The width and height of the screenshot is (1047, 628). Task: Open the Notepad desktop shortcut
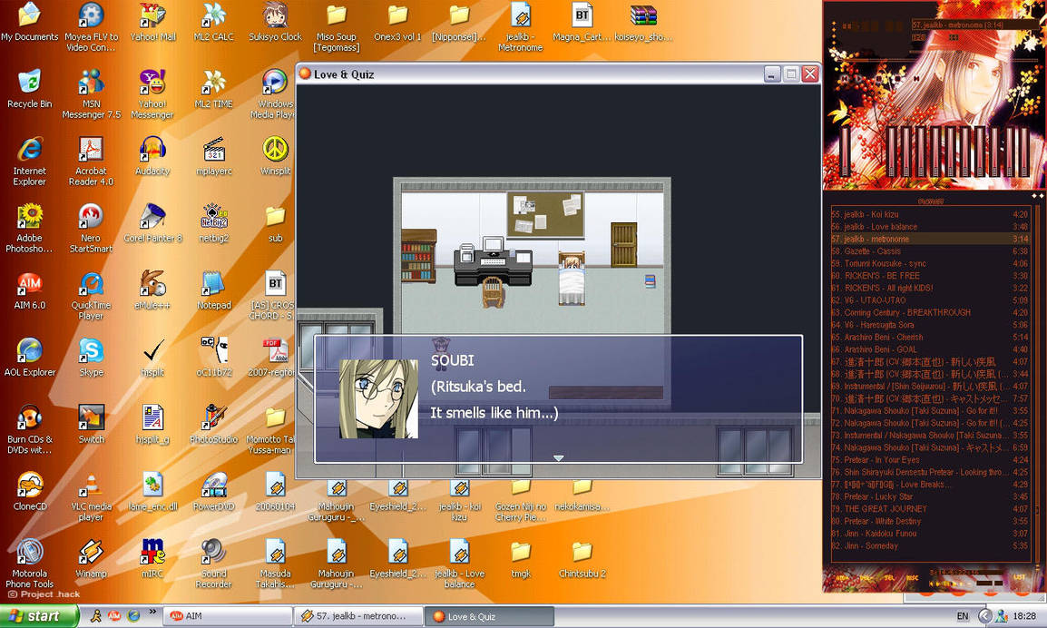click(x=214, y=289)
